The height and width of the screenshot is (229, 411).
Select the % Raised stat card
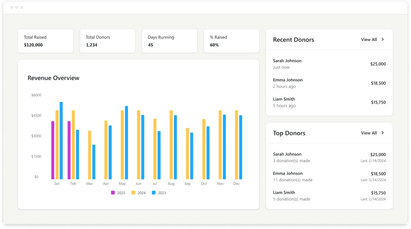click(231, 41)
